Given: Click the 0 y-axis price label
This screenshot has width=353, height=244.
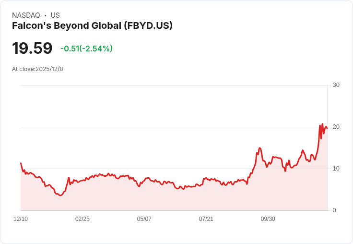Looking at the screenshot, I should coord(334,210).
